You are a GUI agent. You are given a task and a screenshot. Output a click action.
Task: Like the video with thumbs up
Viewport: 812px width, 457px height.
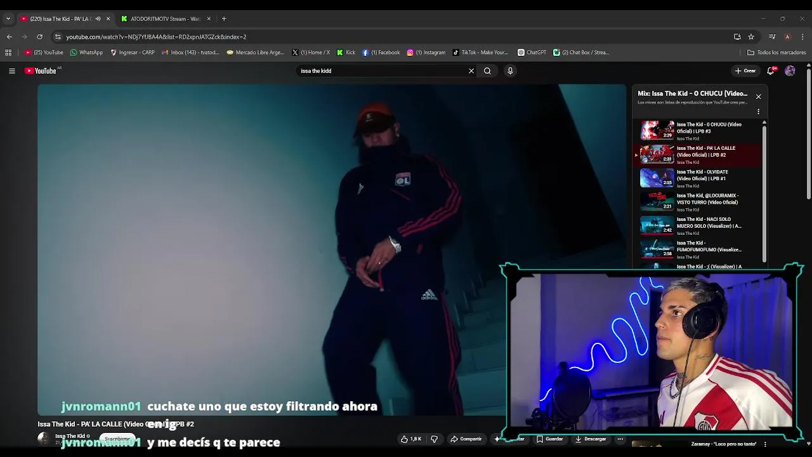(411, 439)
